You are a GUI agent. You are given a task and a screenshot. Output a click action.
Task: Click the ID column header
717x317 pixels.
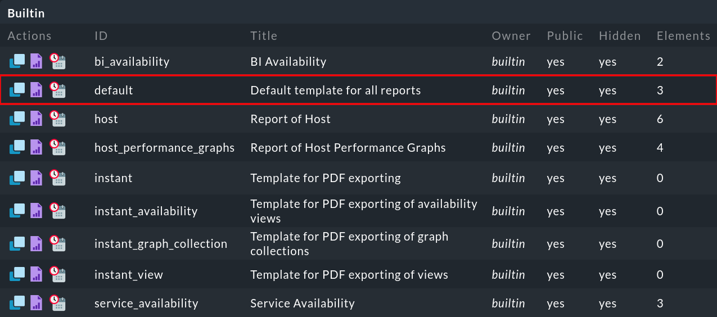coord(101,36)
